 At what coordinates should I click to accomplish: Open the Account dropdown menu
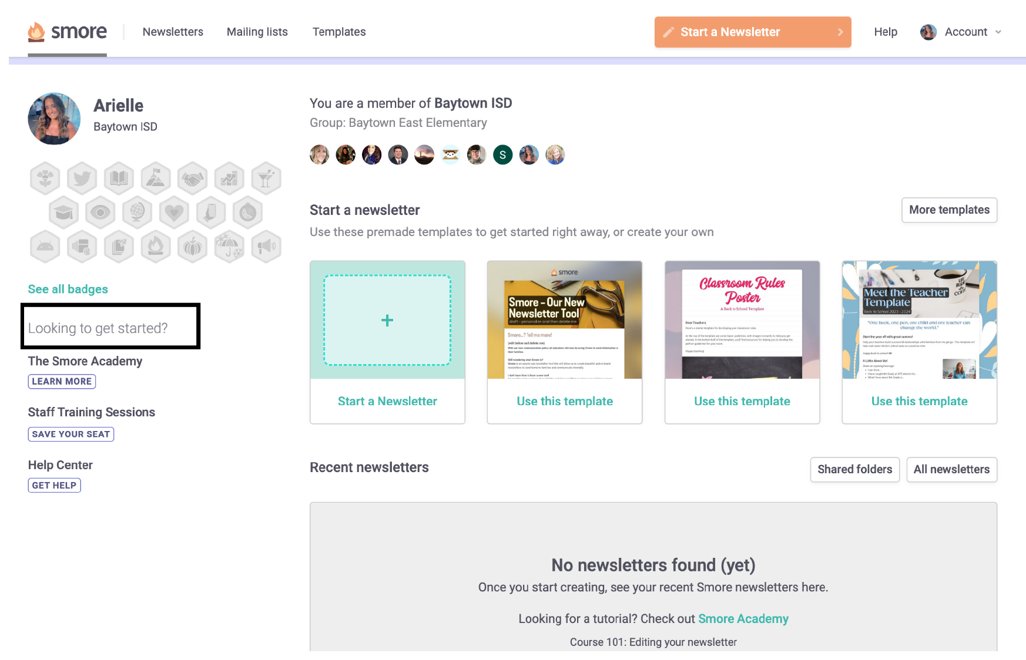pos(961,32)
